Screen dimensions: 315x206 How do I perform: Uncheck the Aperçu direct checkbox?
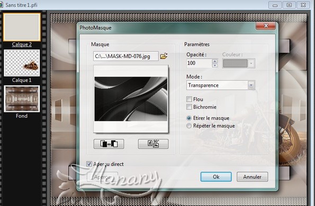point(89,164)
